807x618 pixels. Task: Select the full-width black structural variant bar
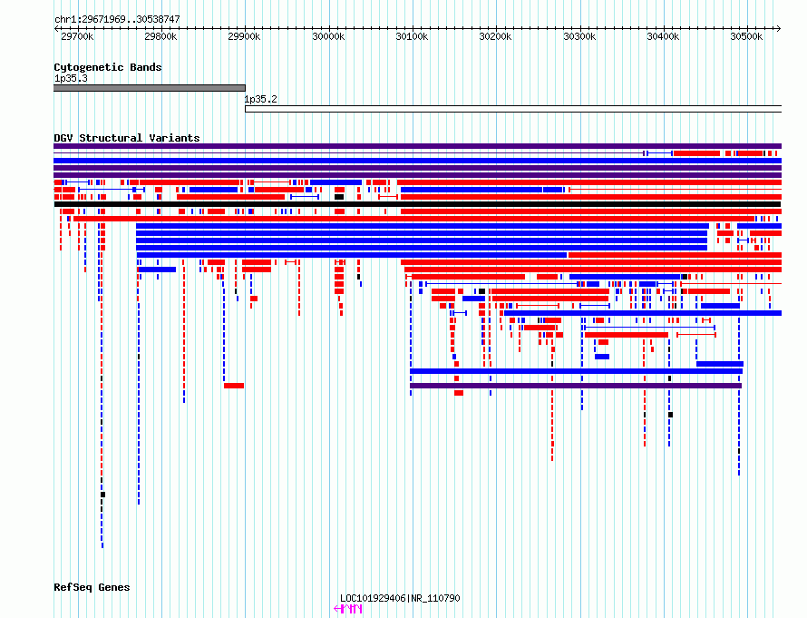pos(417,204)
